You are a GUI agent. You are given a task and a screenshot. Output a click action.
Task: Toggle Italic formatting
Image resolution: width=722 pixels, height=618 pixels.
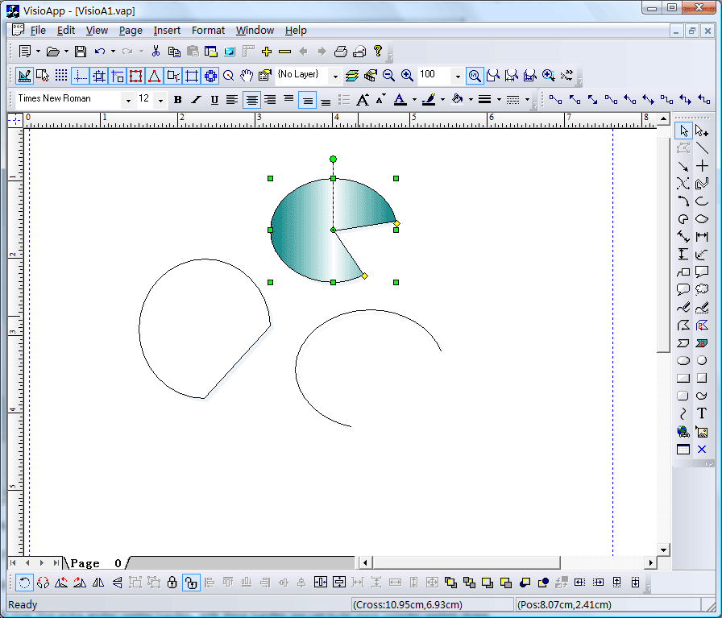[196, 100]
